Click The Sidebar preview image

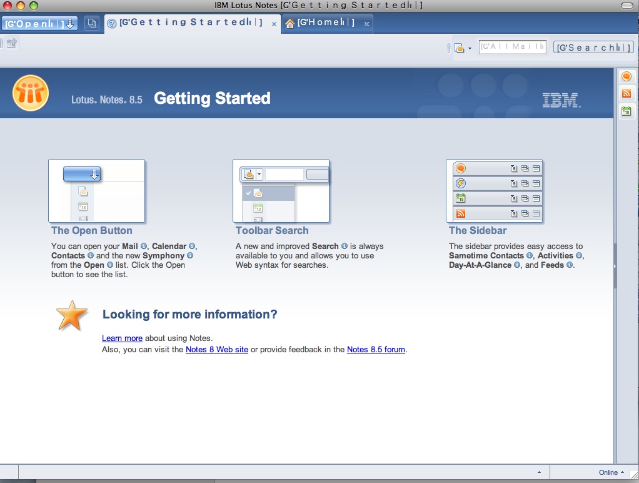[495, 191]
